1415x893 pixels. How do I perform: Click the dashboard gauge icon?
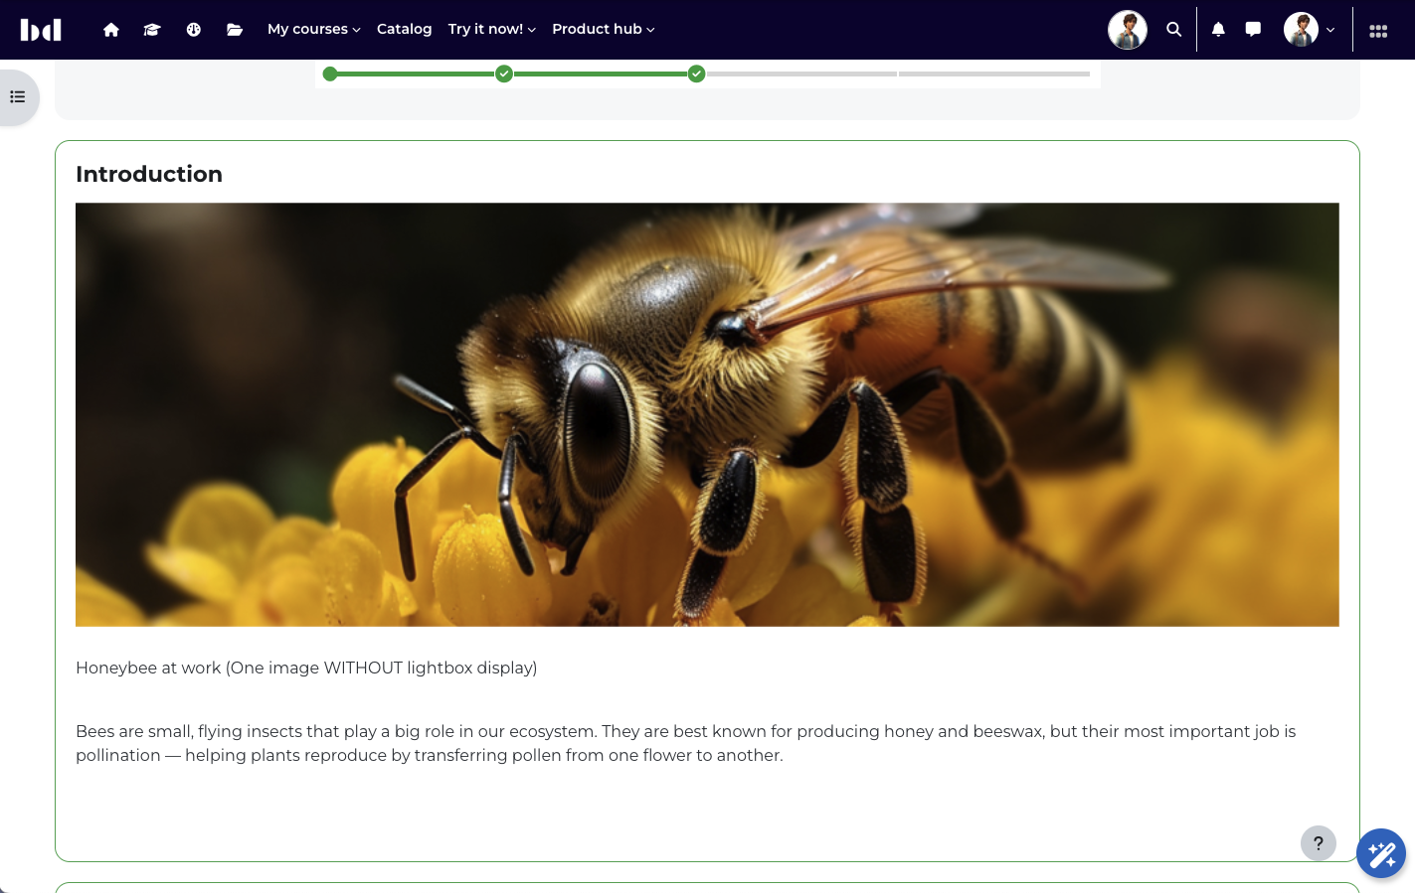click(194, 30)
